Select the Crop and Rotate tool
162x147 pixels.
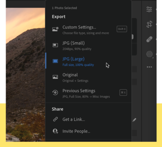click(x=149, y=24)
